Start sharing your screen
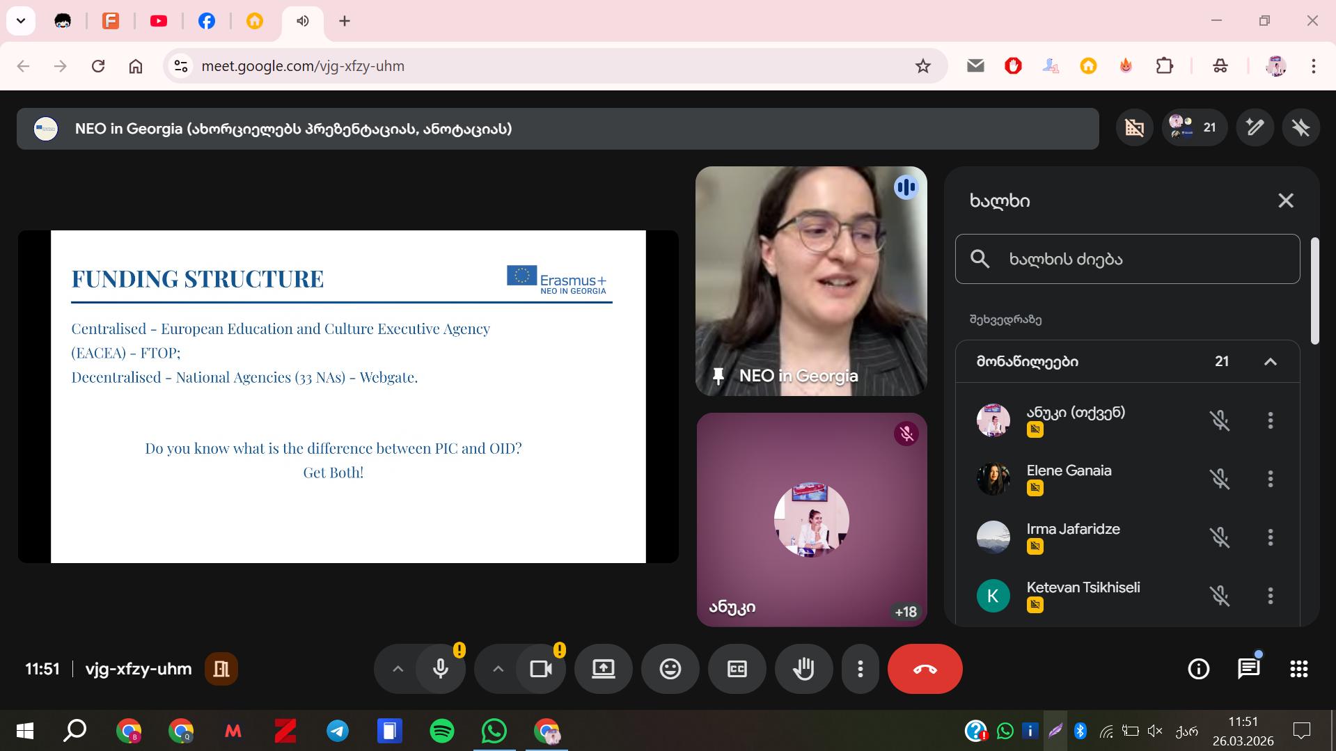Viewport: 1336px width, 751px height. pos(603,669)
